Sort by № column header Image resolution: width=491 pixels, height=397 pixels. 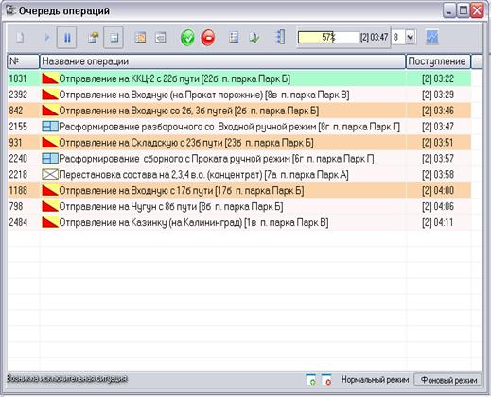(x=23, y=61)
